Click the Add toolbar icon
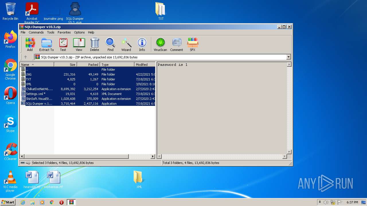 [30, 45]
